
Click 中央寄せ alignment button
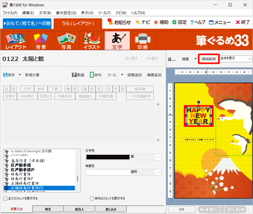pyautogui.click(x=27, y=96)
